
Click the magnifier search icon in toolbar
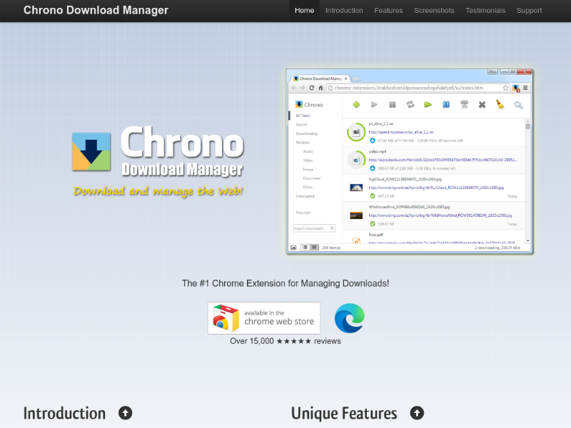pos(519,106)
